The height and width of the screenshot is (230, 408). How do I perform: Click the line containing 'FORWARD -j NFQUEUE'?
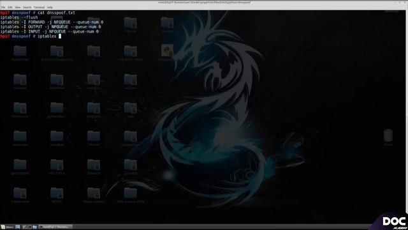coord(52,22)
